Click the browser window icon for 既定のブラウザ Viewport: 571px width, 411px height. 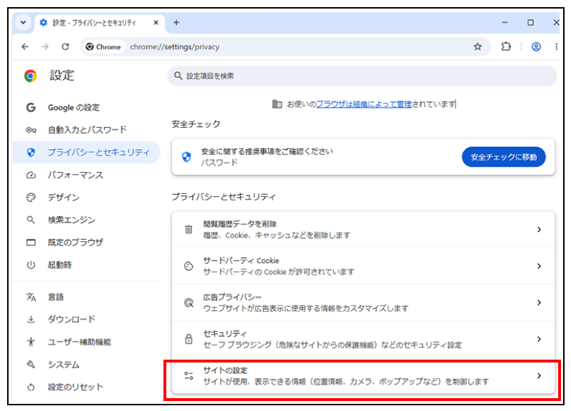(x=31, y=243)
